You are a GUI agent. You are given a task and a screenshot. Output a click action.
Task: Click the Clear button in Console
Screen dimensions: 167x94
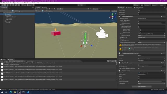[x=2, y=61]
